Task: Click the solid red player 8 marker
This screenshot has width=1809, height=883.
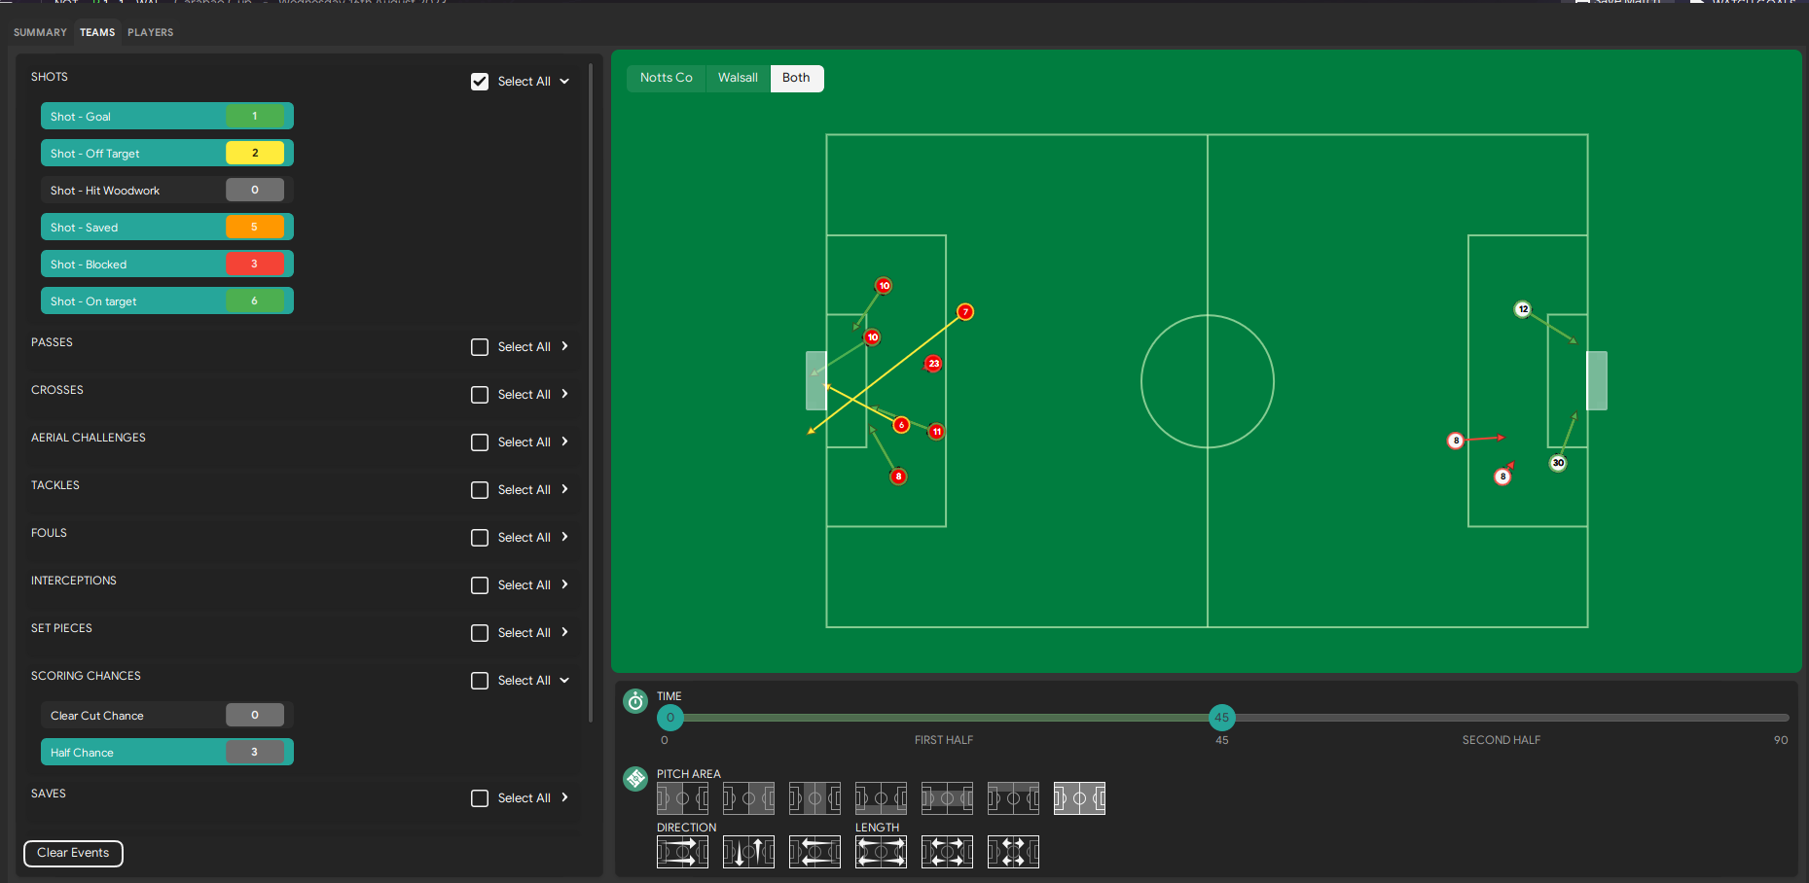Action: [x=898, y=477]
